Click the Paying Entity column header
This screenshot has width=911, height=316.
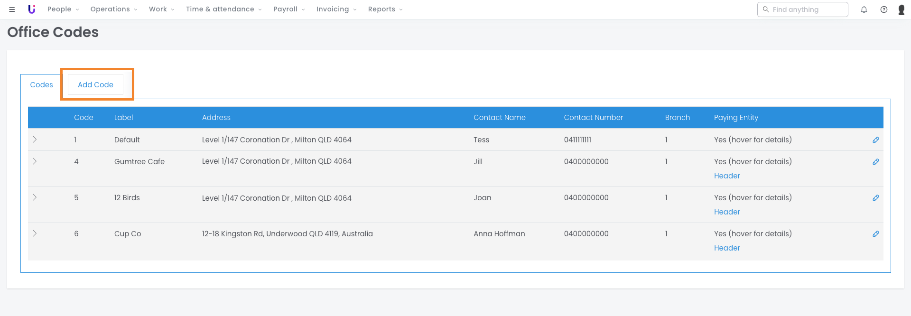coord(736,118)
